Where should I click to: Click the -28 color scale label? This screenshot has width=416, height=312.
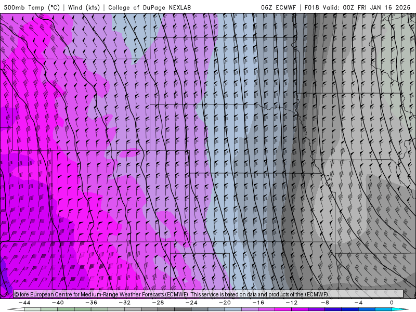pyautogui.click(x=158, y=303)
